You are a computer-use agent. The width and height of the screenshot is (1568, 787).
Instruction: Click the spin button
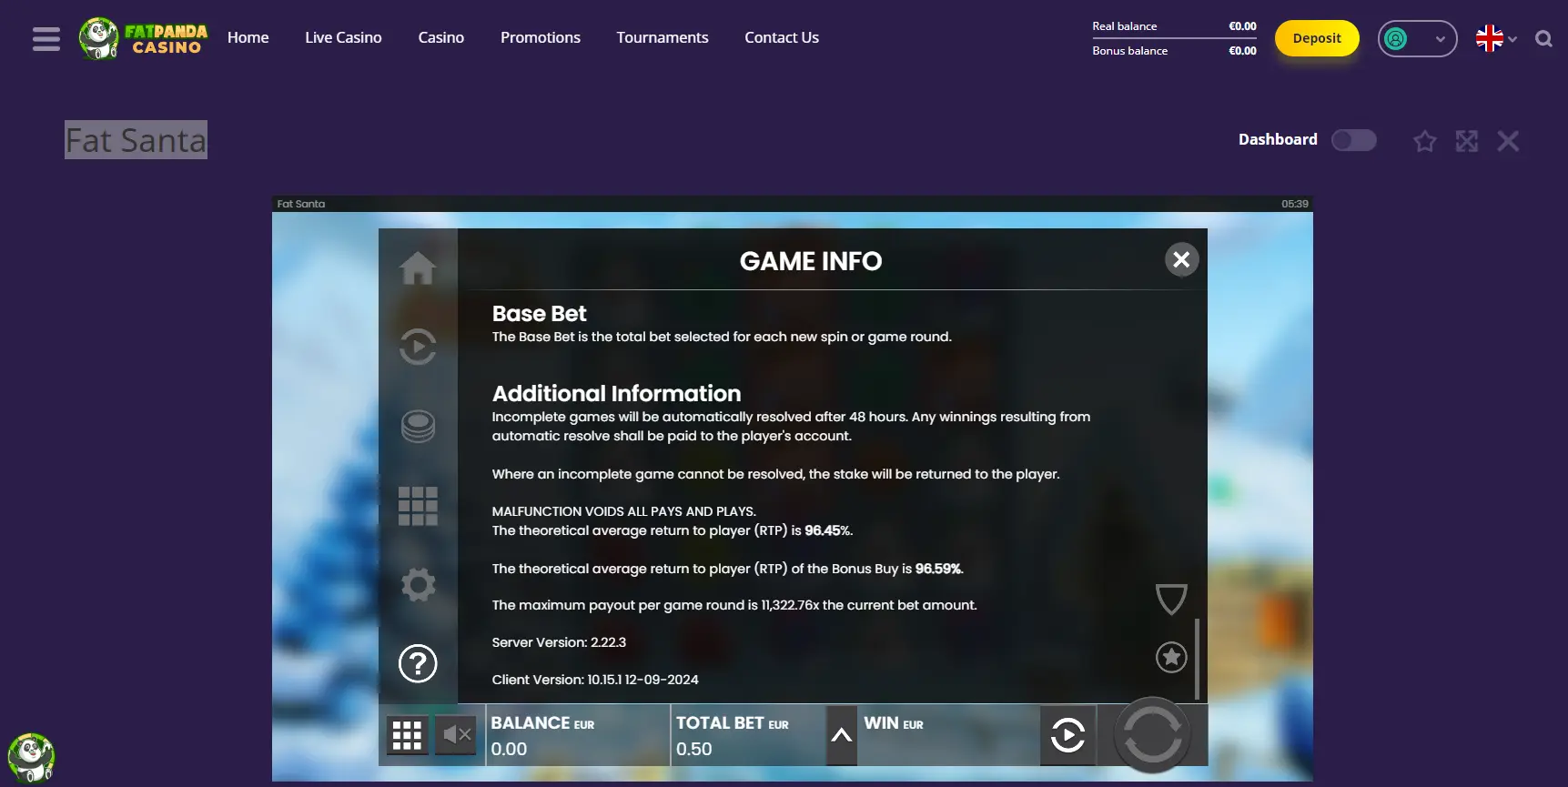coord(1152,734)
